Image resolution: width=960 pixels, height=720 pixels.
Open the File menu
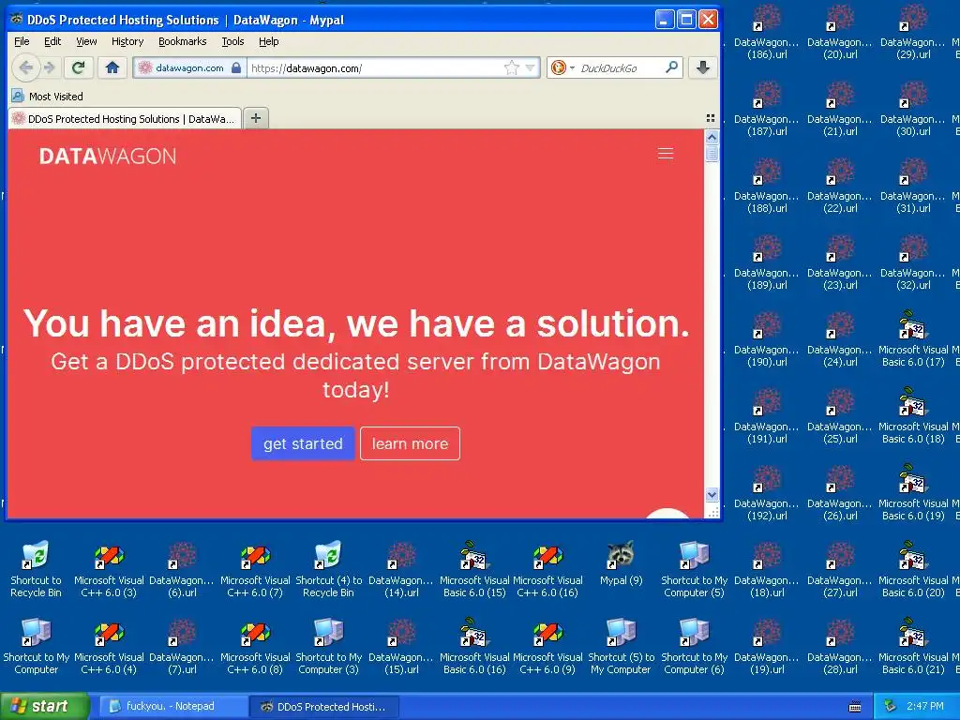22,41
